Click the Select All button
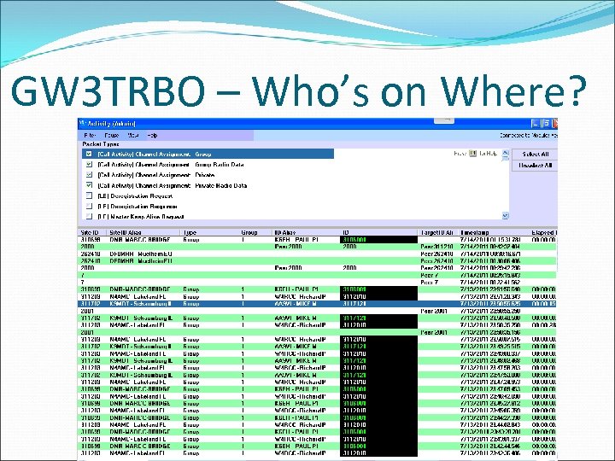Screen dimensions: 615x461 click(535, 154)
